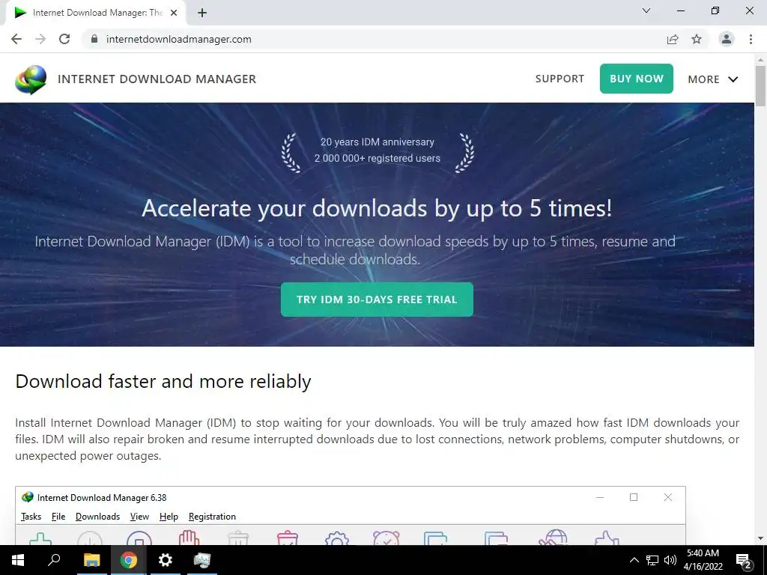Open Chrome profile avatar icon
Viewport: 767px width, 575px height.
click(727, 39)
